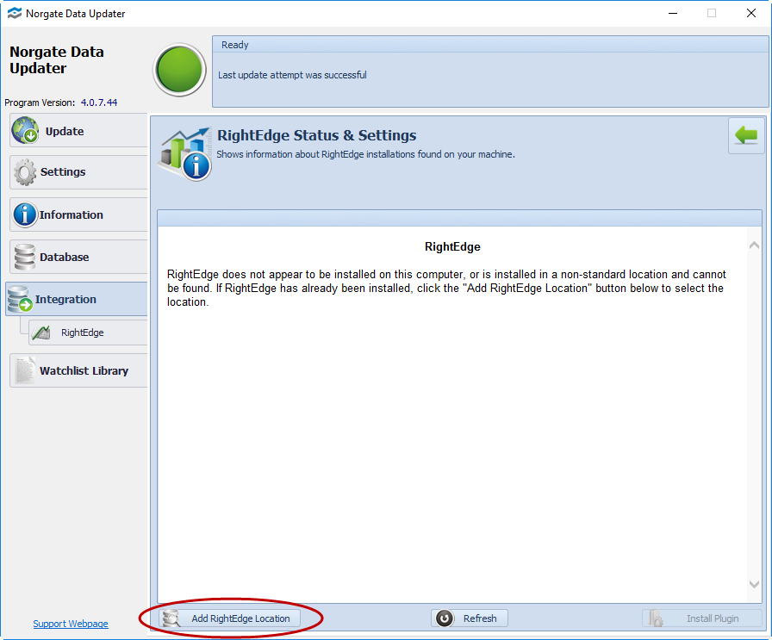Click scroll down arrow in RightEdge panel
Image resolution: width=772 pixels, height=640 pixels.
coord(754,584)
